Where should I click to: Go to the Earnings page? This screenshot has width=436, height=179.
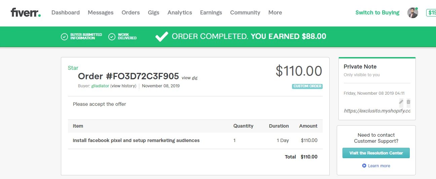click(211, 13)
